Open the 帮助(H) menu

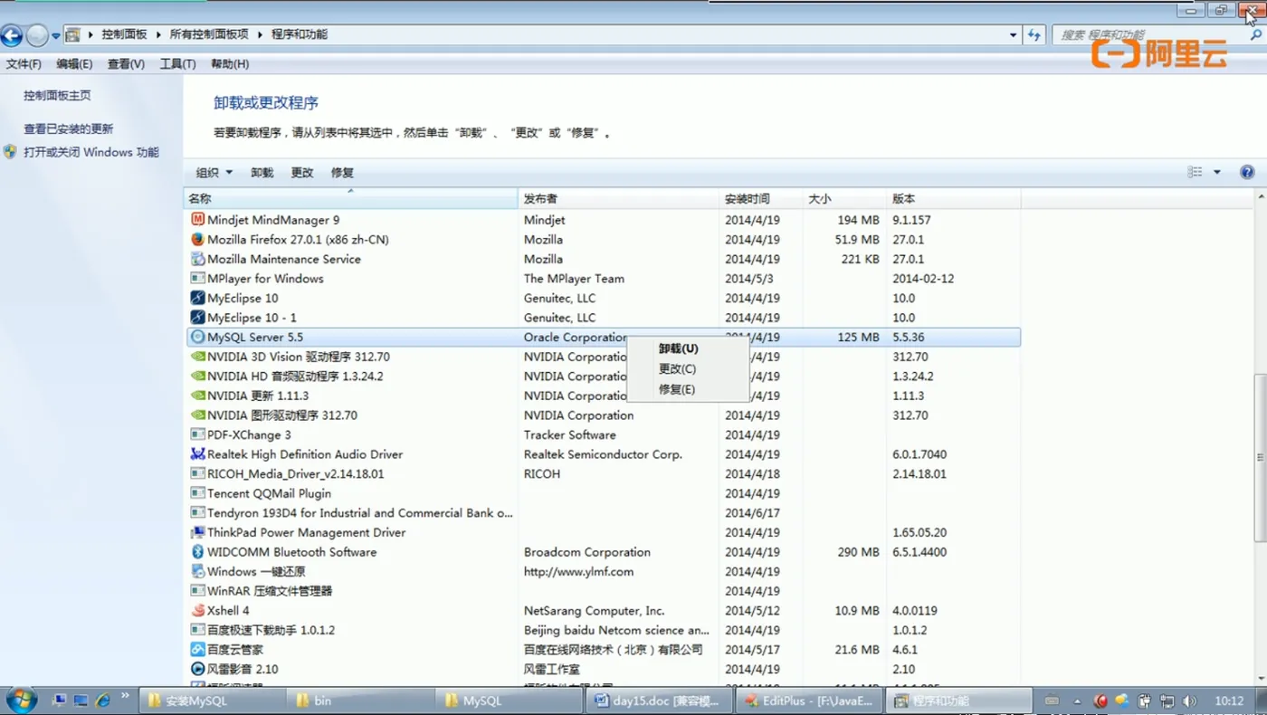pyautogui.click(x=230, y=64)
